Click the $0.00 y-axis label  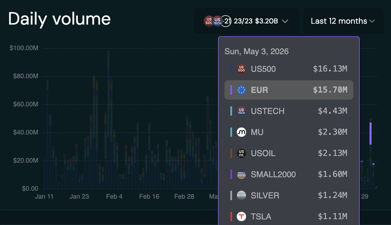click(30, 189)
